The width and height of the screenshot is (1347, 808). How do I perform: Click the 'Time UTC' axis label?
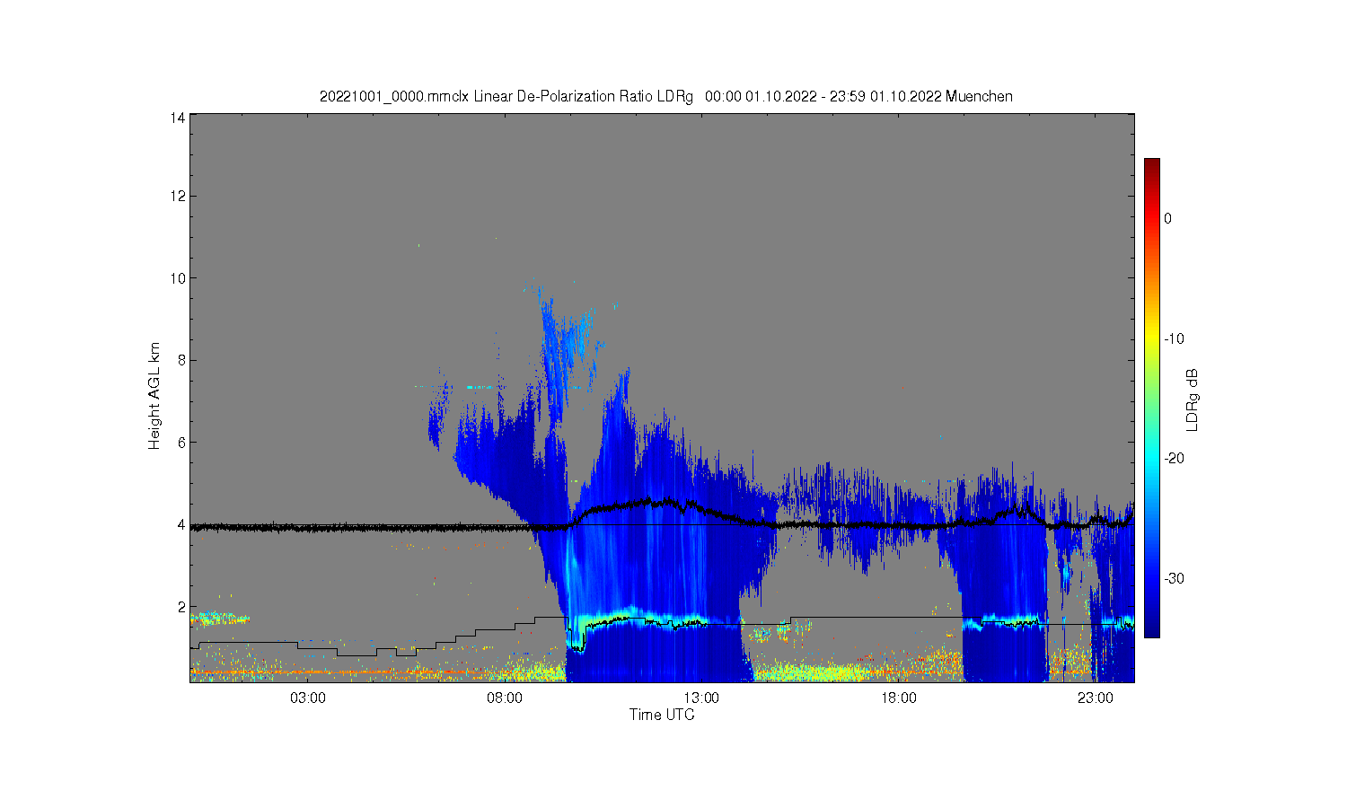coord(662,716)
